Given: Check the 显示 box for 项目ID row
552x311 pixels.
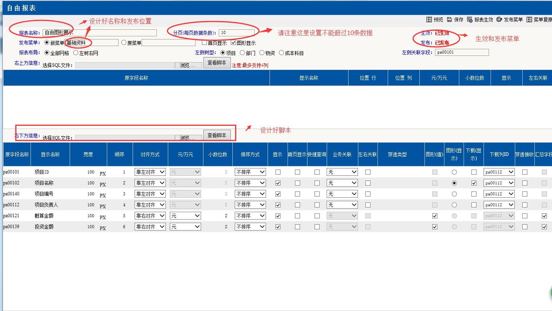Looking at the screenshot, I should click(x=278, y=172).
